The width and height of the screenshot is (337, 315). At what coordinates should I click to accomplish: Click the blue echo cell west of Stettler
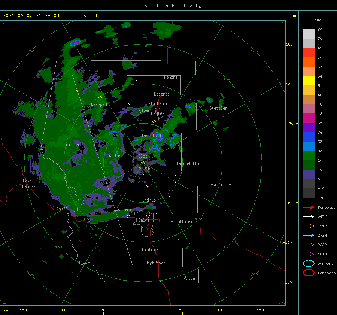click(188, 106)
